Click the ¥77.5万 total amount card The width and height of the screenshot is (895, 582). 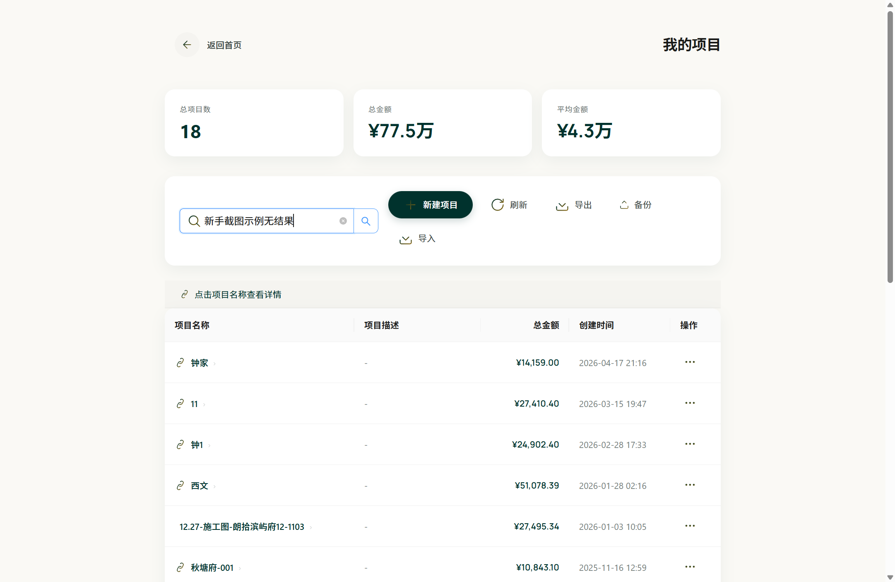click(x=443, y=123)
